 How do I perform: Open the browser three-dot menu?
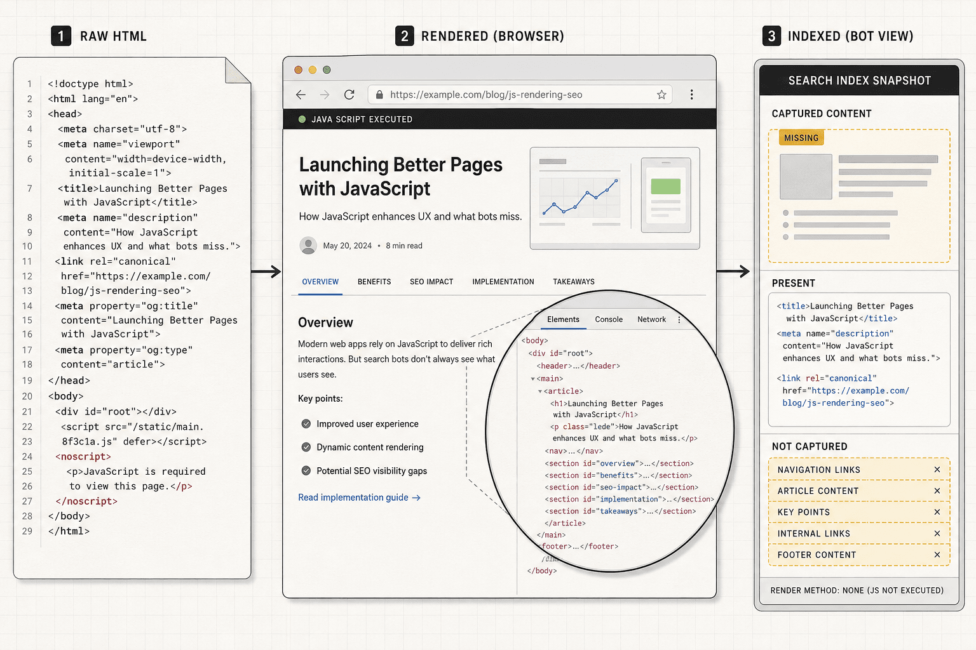point(691,95)
